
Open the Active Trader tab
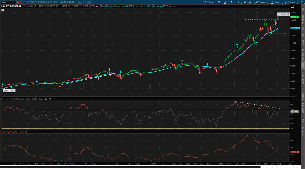303,39
